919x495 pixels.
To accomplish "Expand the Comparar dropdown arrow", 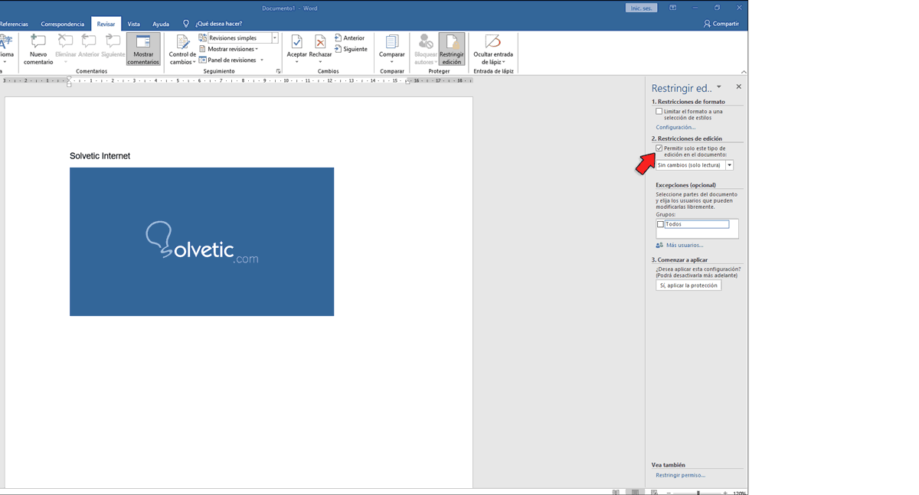I will click(x=391, y=62).
